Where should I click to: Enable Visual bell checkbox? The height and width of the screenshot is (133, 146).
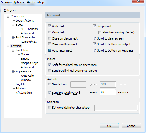50,32
